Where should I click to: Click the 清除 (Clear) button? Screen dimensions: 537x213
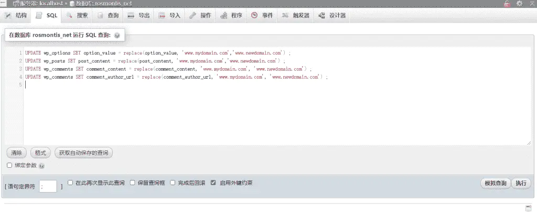(x=16, y=153)
